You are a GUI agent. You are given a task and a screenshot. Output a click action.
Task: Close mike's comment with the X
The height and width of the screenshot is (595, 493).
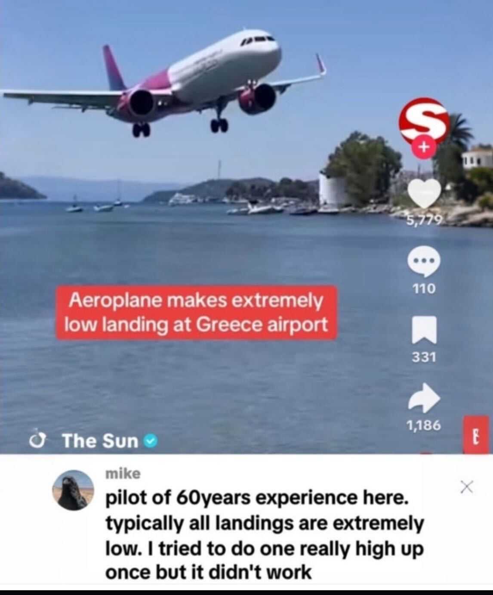point(466,488)
